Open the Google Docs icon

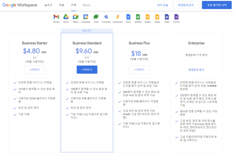[128, 17]
